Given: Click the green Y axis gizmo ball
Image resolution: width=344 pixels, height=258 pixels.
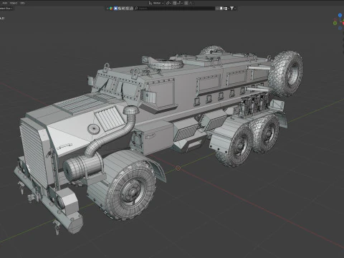Looking at the screenshot, I should (335, 23).
